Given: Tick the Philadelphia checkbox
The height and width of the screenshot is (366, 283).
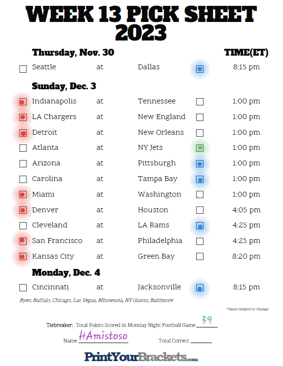Looking at the screenshot, I should 200,241.
